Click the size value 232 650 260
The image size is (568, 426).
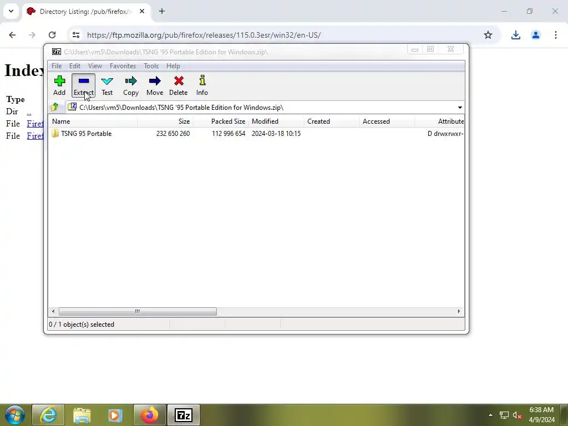coord(173,134)
